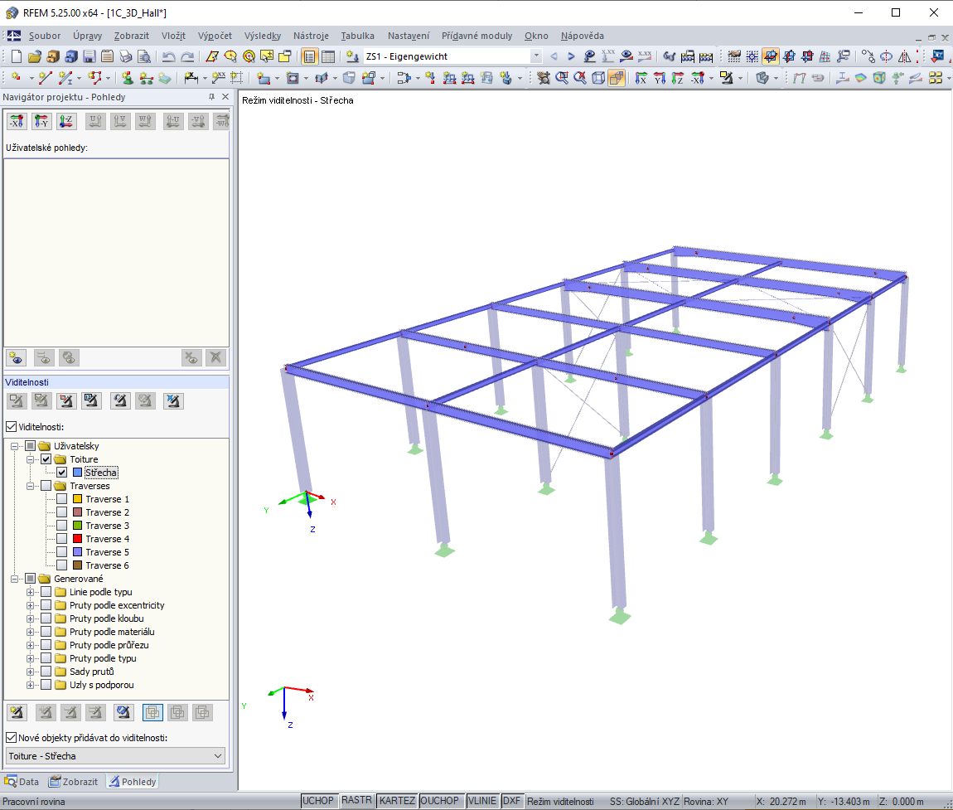953x810 pixels.
Task: View in Z direction icon
Action: tap(677, 77)
